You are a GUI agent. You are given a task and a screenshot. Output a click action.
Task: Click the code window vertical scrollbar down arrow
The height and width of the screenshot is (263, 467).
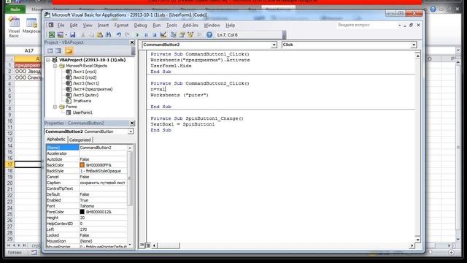pyautogui.click(x=417, y=240)
